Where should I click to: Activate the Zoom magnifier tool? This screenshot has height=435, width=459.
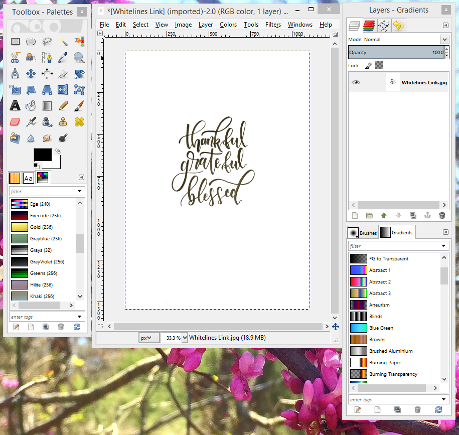click(79, 58)
